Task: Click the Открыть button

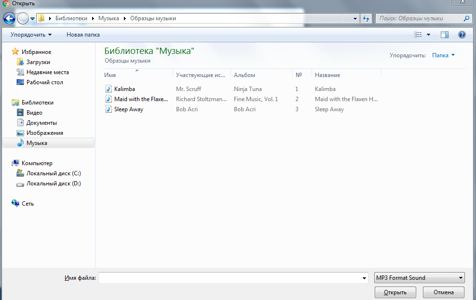Action: [395, 292]
